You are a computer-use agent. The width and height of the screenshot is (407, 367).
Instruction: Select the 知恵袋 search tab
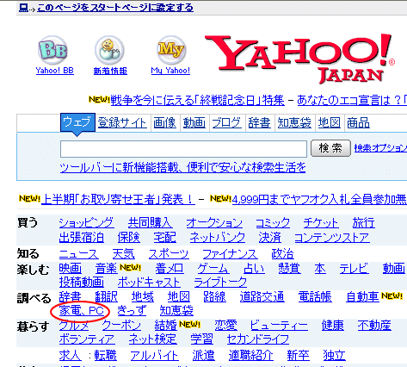[294, 123]
